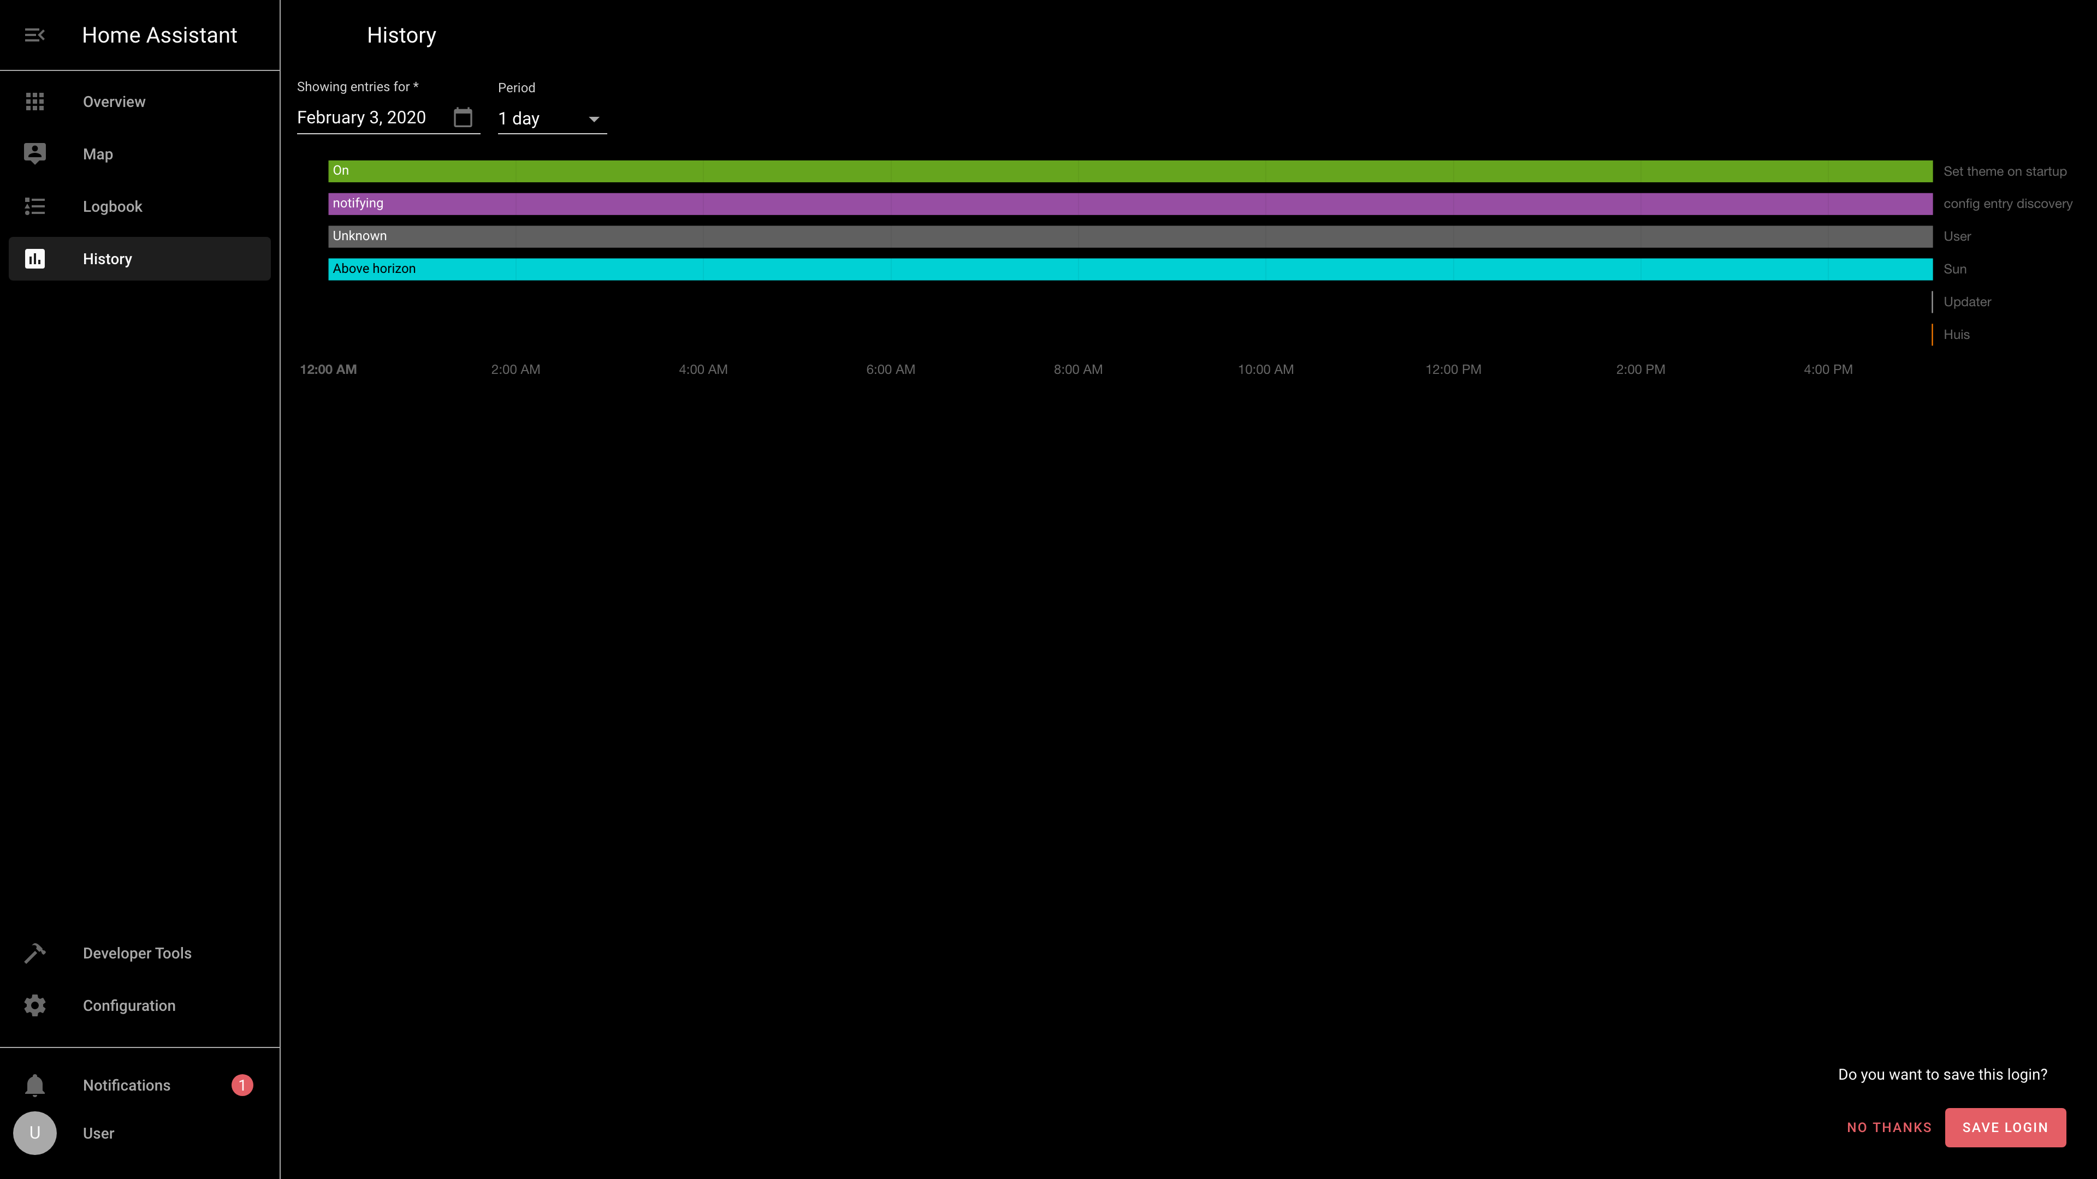Click the red notifications count badge
The height and width of the screenshot is (1179, 2097).
tap(242, 1086)
